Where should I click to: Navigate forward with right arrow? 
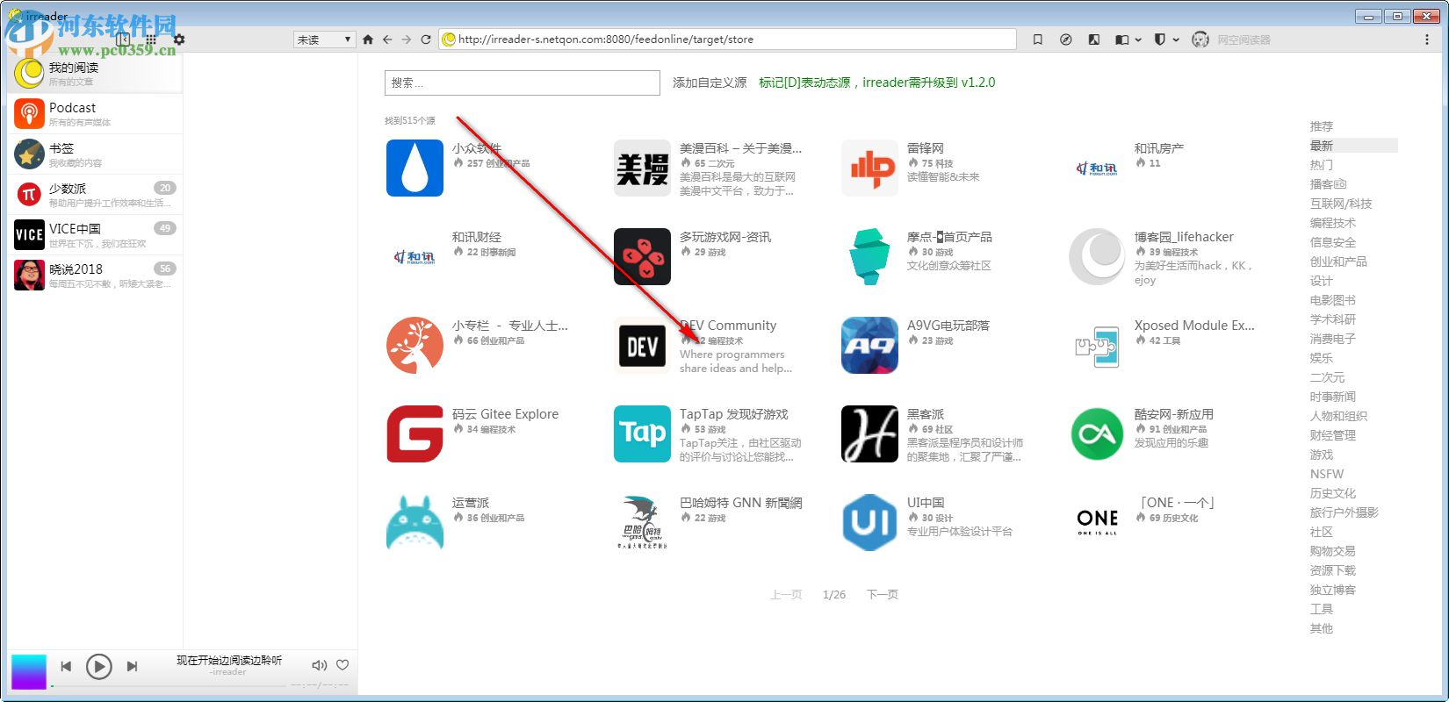tap(406, 39)
